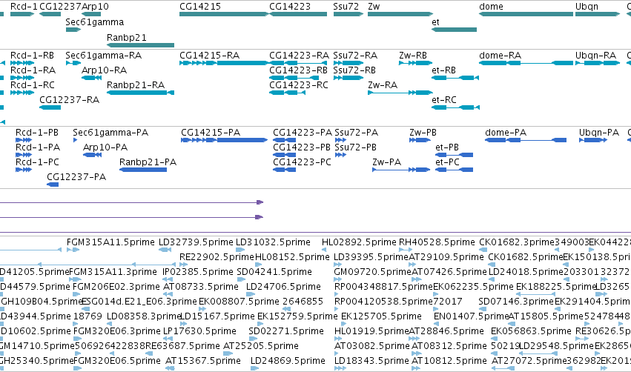
Task: Select the Arp10 gene feature
Action: coord(91,14)
